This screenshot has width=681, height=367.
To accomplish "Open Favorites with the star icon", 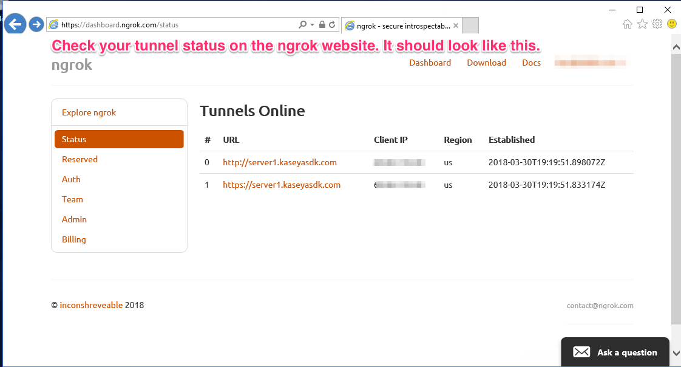I will pyautogui.click(x=642, y=24).
